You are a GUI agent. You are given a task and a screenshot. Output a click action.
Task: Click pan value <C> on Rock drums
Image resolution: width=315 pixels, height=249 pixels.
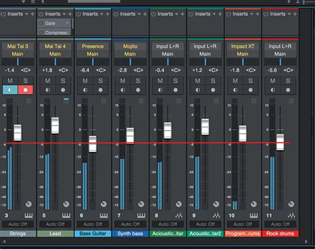(x=288, y=70)
